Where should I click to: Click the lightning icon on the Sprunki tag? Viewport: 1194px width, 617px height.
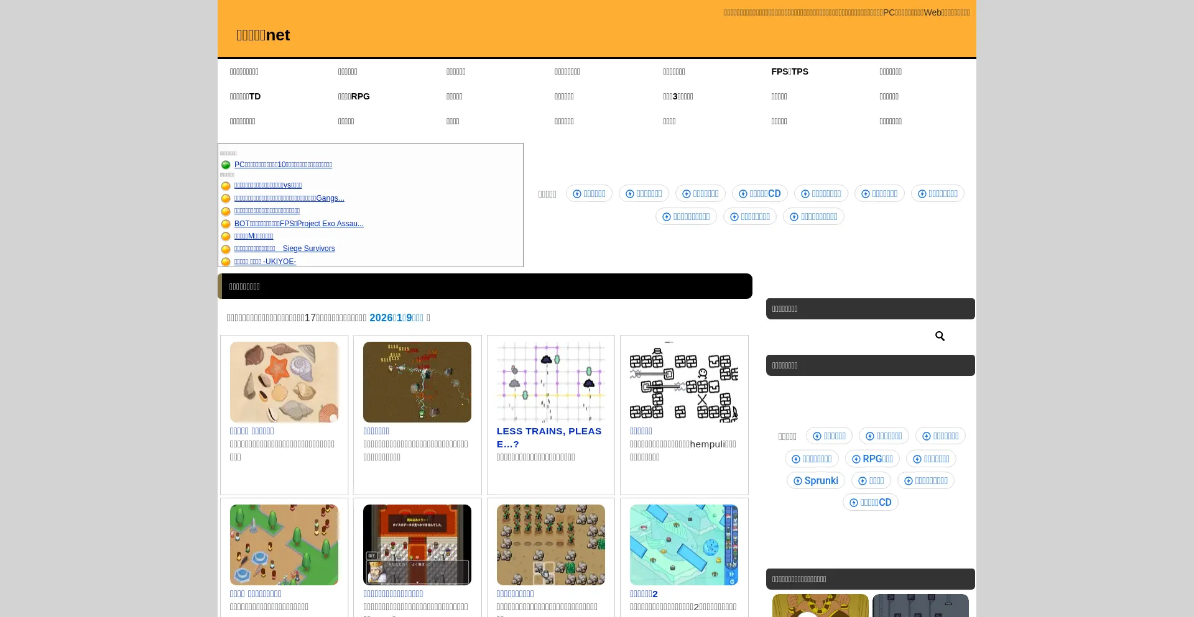(x=797, y=481)
